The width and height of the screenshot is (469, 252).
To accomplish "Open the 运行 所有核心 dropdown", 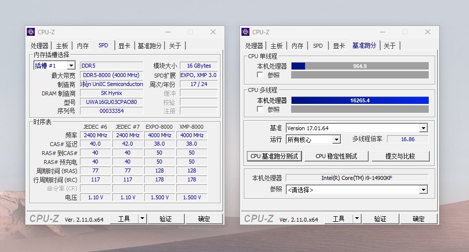I will [336, 140].
